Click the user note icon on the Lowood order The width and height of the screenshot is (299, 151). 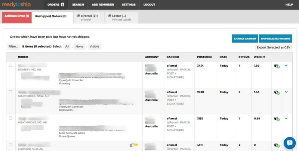pyautogui.click(x=132, y=145)
